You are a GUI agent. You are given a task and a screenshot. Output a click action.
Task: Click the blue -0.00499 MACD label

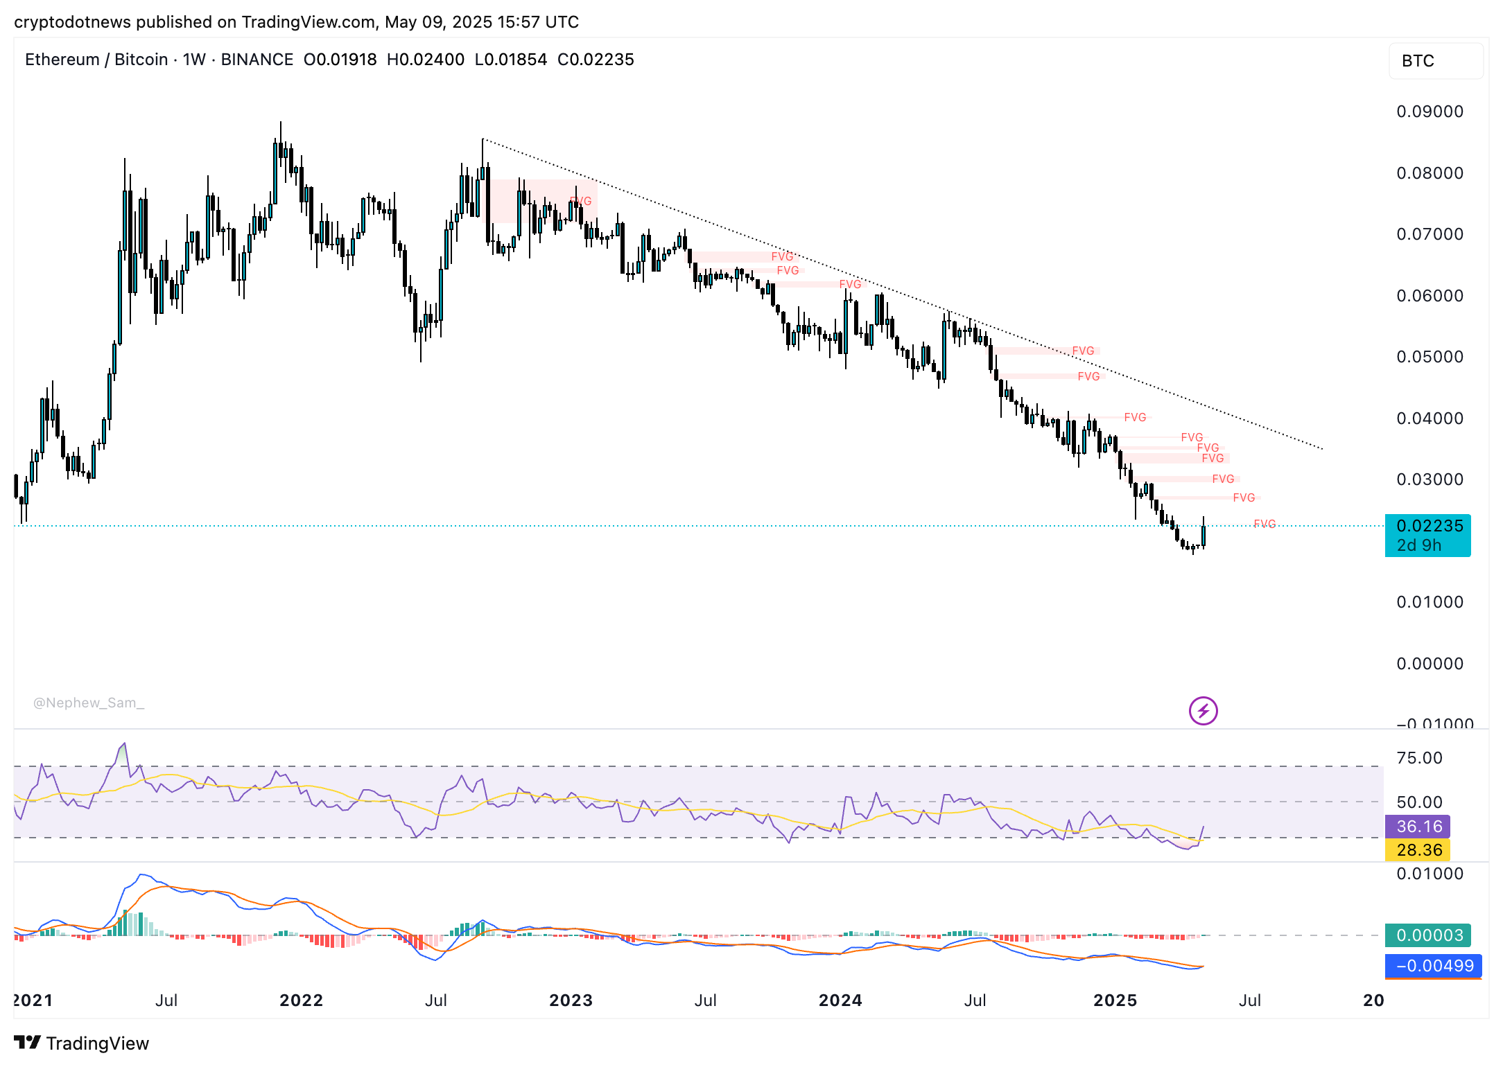[1433, 966]
